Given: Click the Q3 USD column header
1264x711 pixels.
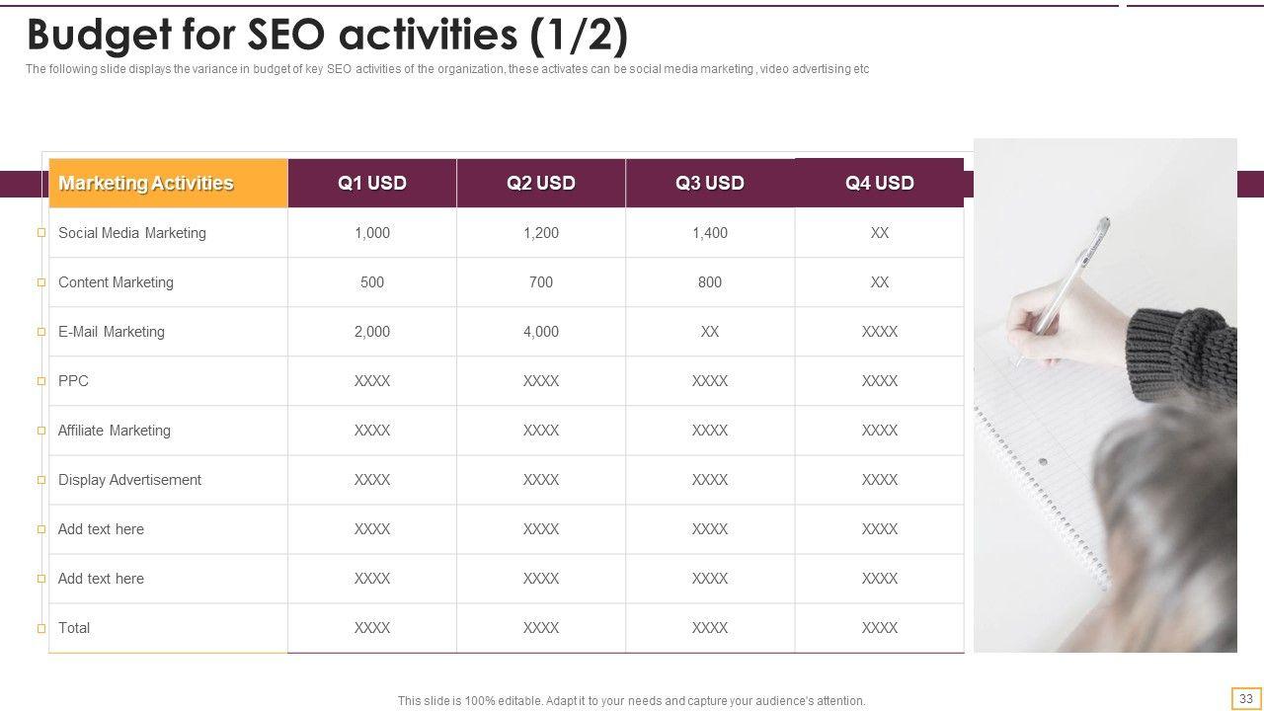Looking at the screenshot, I should [710, 184].
